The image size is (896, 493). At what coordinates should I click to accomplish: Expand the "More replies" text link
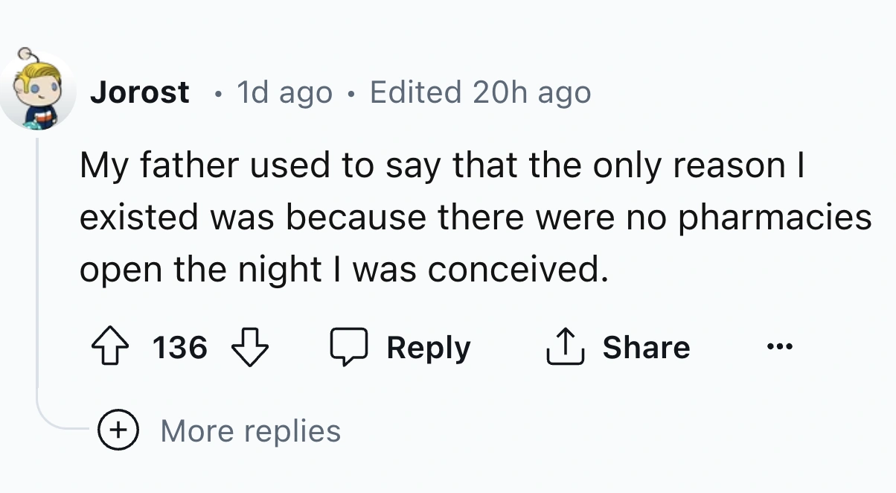(x=250, y=431)
